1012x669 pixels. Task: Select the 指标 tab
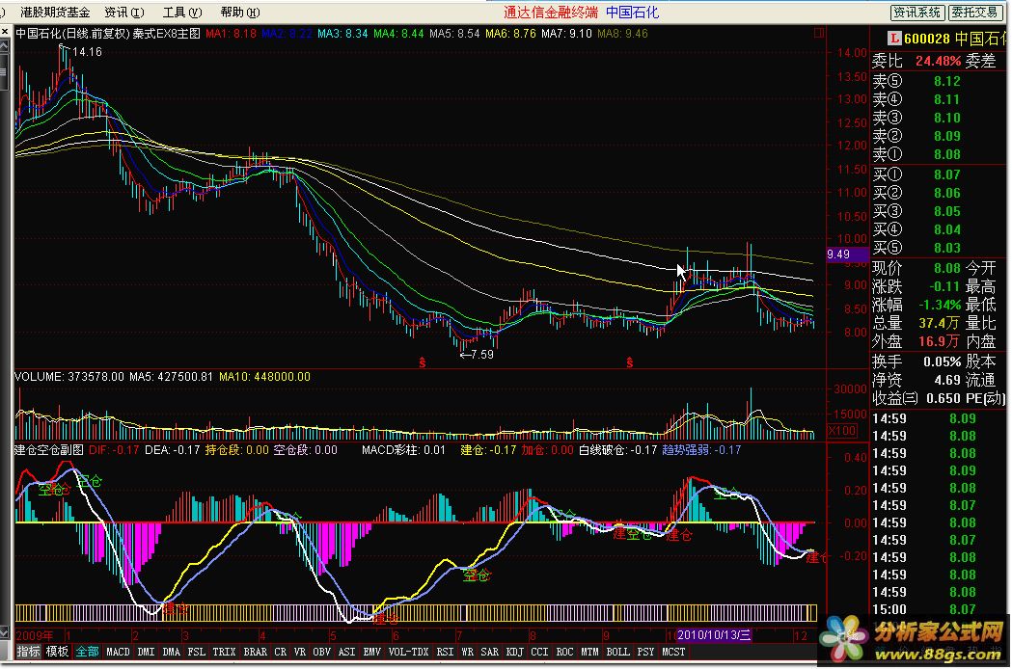28,652
